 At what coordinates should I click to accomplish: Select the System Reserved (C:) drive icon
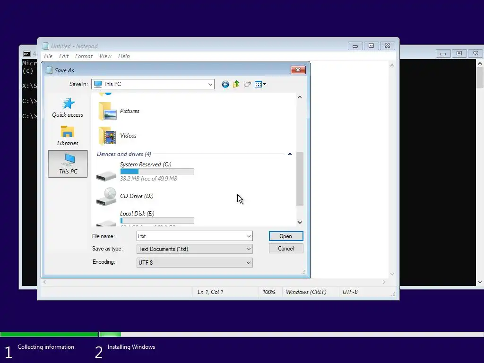pos(106,175)
